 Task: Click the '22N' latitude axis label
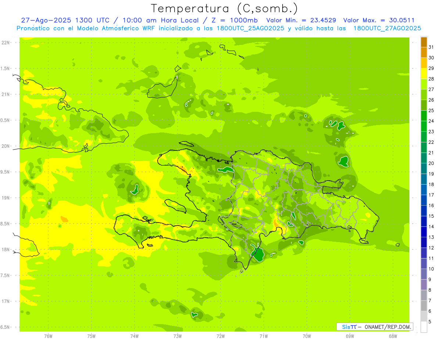6,43
